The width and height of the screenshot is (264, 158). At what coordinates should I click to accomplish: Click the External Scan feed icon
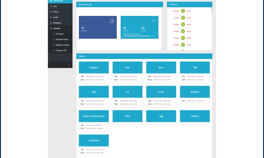(x=54, y=39)
